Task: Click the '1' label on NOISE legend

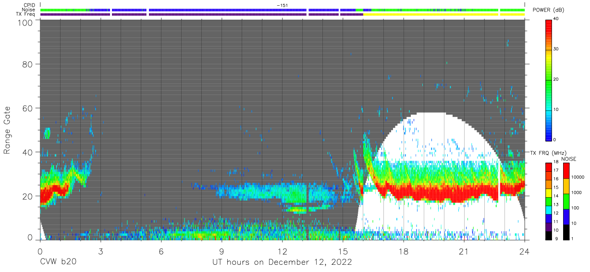Action: pos(572,239)
